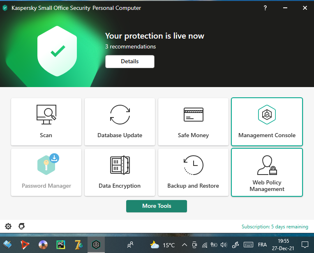Click the FRA language indicator
The image size is (314, 253).
click(x=262, y=245)
